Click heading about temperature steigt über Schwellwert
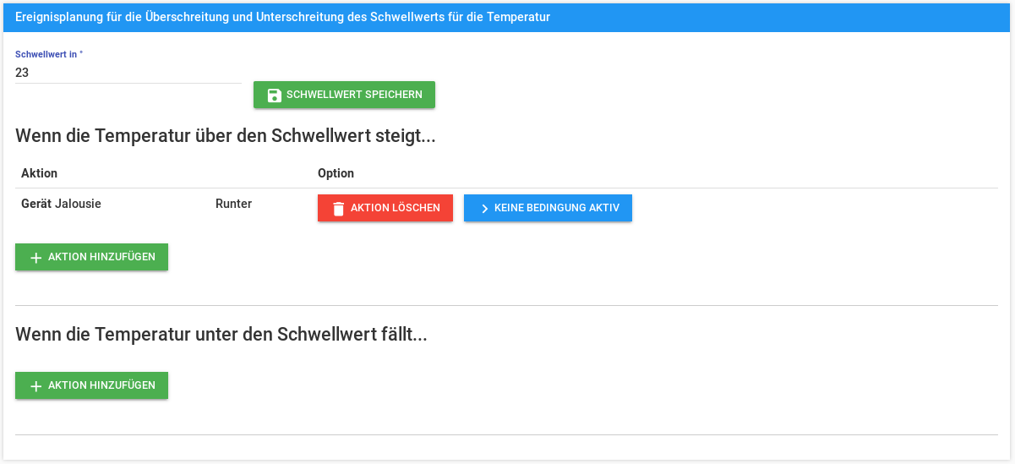This screenshot has width=1015, height=464. [226, 136]
